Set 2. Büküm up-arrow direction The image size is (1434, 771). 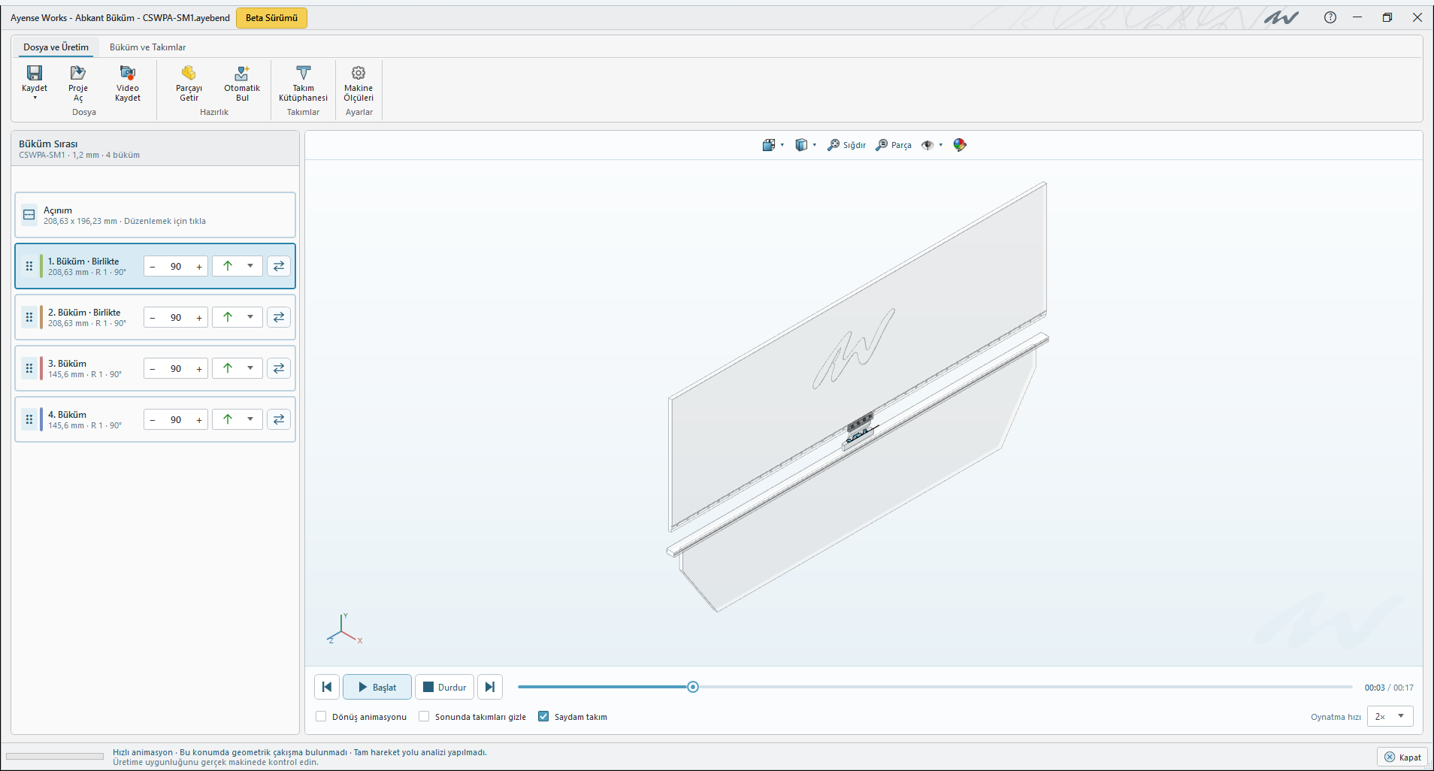tap(228, 317)
